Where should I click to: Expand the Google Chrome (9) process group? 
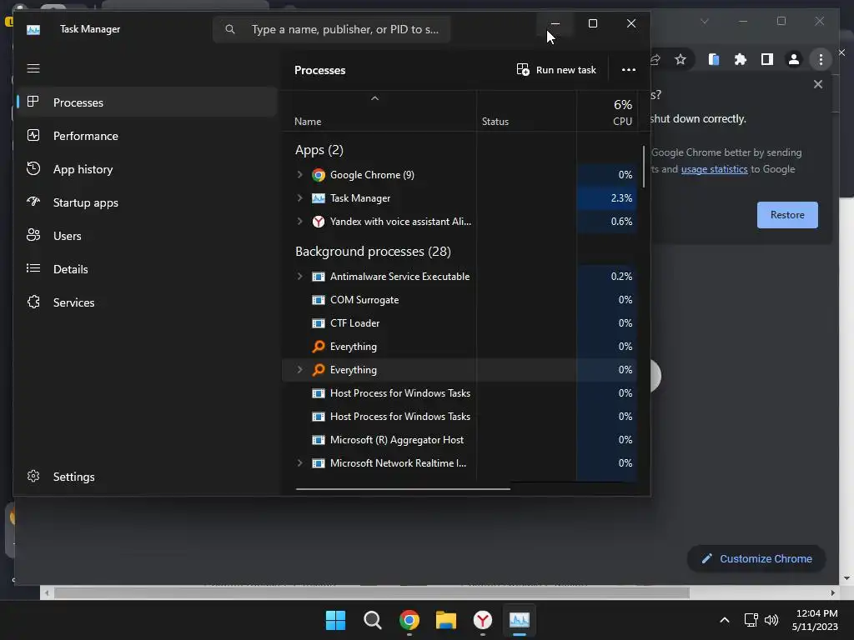point(299,175)
